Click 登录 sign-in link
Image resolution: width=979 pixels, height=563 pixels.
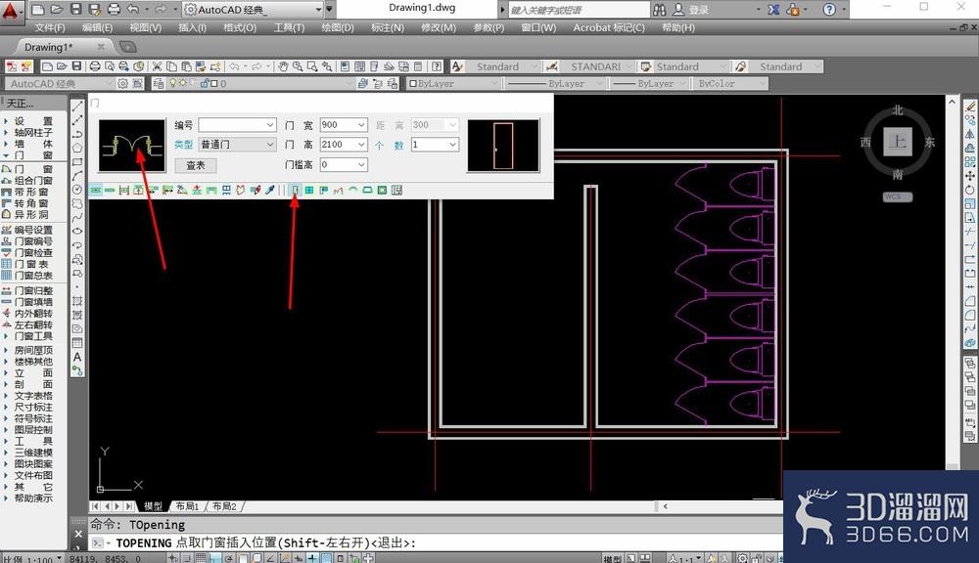(699, 10)
